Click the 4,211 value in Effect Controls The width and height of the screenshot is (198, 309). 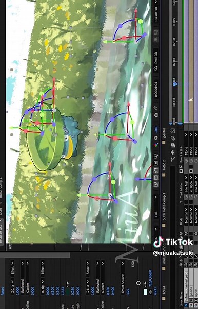tap(155, 291)
